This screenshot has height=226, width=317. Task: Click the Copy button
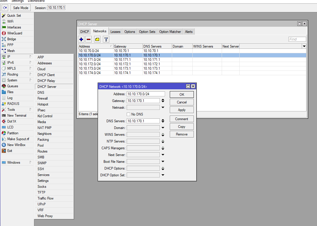click(x=182, y=127)
